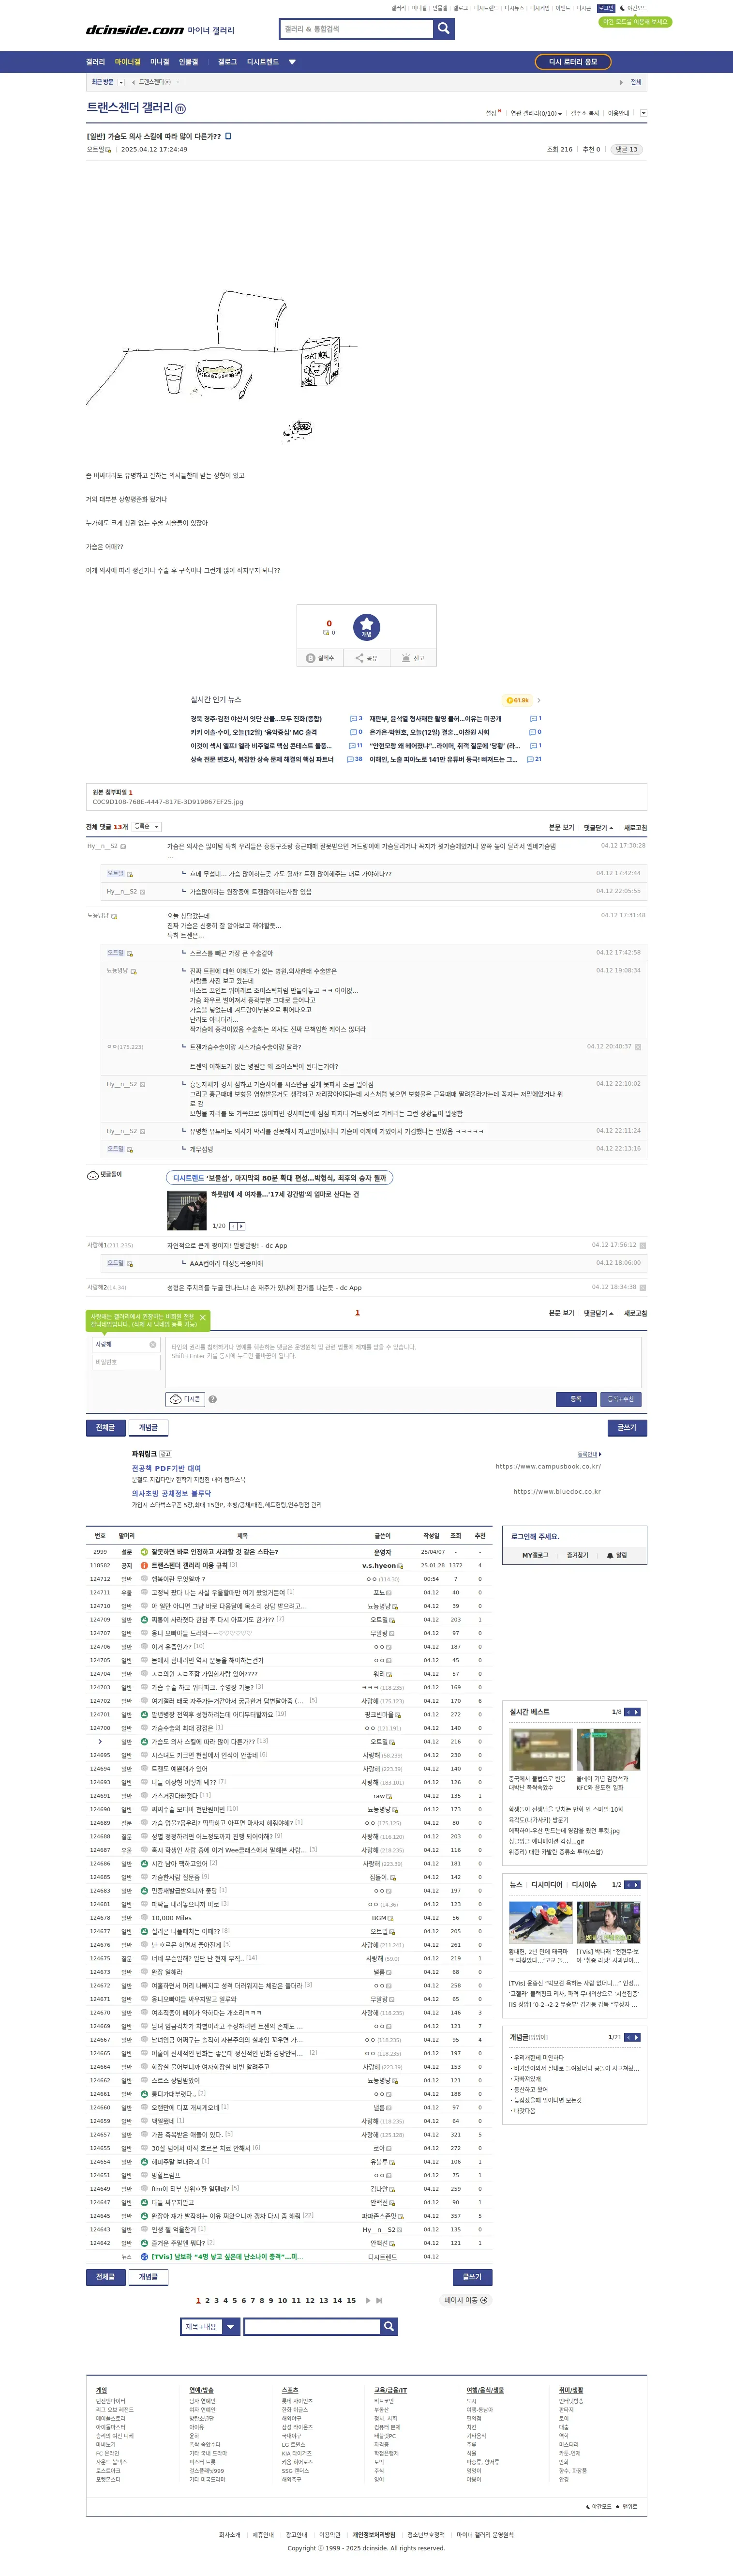Click the 로그인 link in the top bar
733x2576 pixels.
[x=606, y=8]
